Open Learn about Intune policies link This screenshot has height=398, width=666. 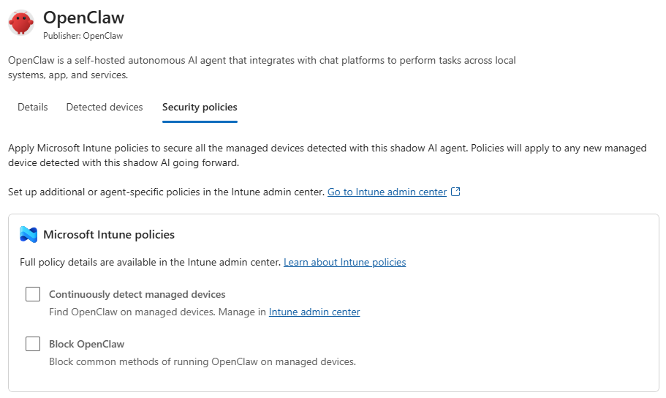pyautogui.click(x=344, y=263)
